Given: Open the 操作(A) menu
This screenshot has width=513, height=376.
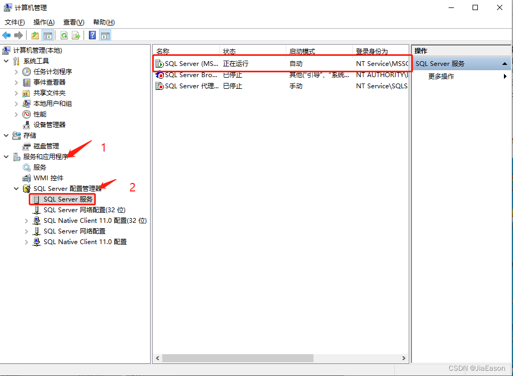Looking at the screenshot, I should pos(44,22).
